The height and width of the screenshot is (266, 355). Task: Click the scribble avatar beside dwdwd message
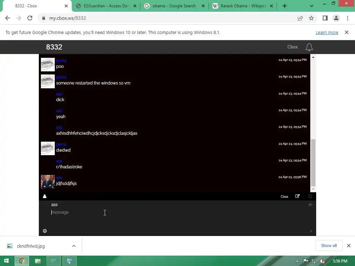click(x=48, y=148)
